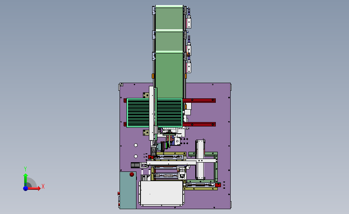Select the orange sensor on the conveyor's right side
This screenshot has width=349, height=214.
point(186,76)
